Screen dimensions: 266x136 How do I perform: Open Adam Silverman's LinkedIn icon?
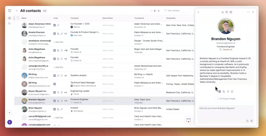pos(55,25)
